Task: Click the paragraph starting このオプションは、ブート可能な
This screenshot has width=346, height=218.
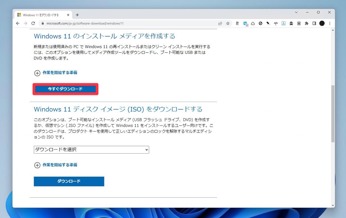Action: tap(123, 128)
